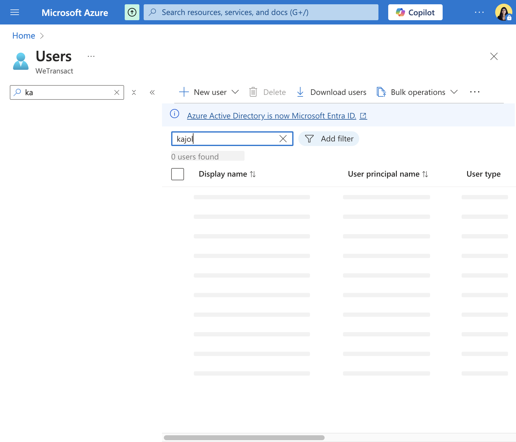
Task: Tick the select-all users checkbox
Action: pos(178,174)
